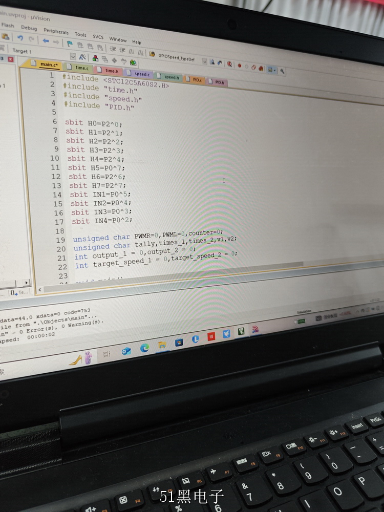
Task: Insert a bookmark with the flag icon
Action: pyautogui.click(x=70, y=44)
